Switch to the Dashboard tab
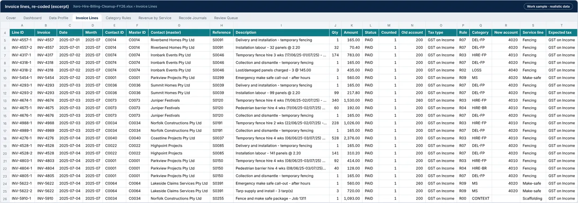This screenshot has width=578, height=203. pos(32,18)
